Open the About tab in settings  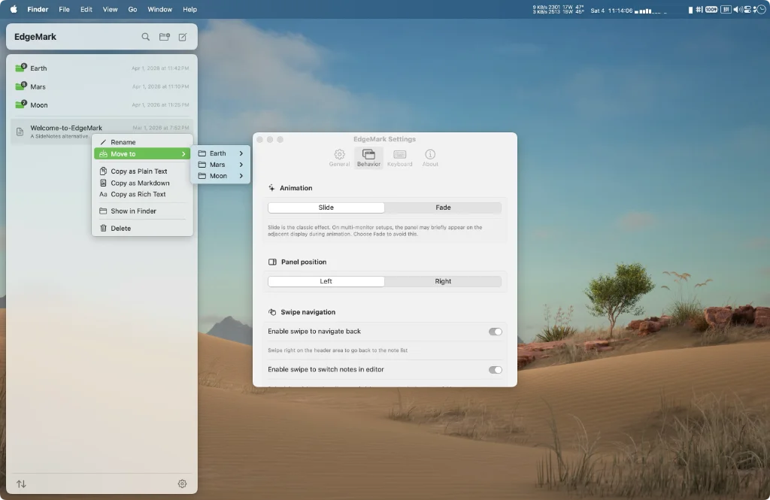coord(430,158)
